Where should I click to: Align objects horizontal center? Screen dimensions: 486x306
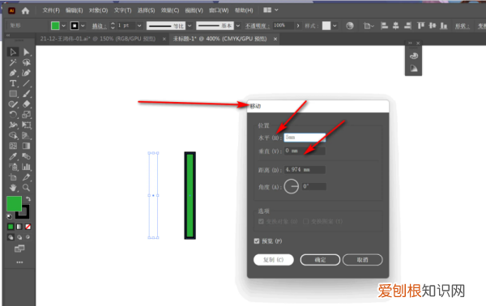coord(396,26)
